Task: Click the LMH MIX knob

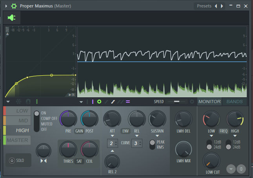Action: [184, 149]
